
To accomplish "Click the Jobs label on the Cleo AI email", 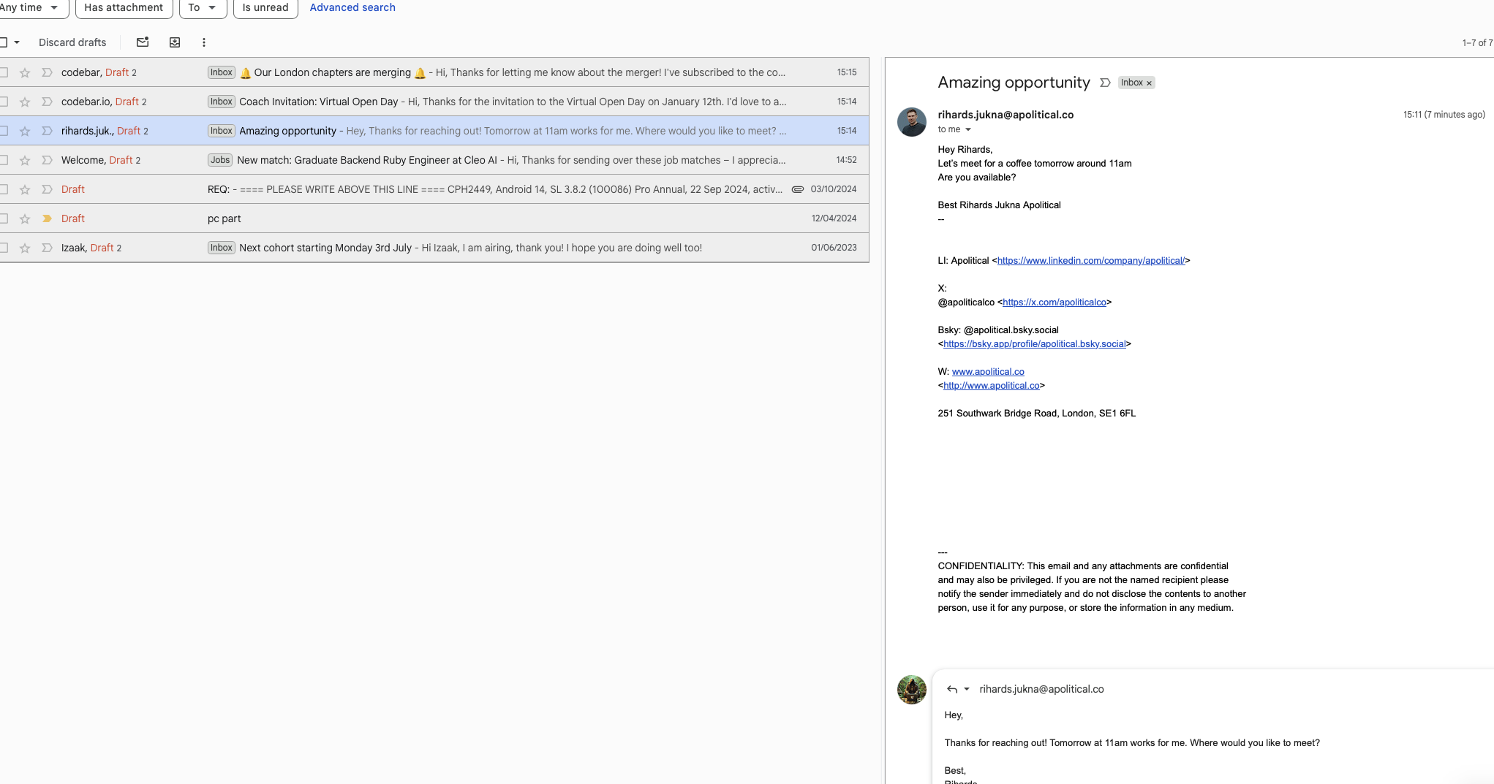I will point(219,160).
